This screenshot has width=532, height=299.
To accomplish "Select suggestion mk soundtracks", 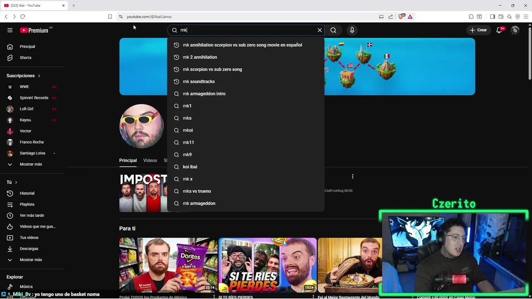I will pyautogui.click(x=246, y=81).
